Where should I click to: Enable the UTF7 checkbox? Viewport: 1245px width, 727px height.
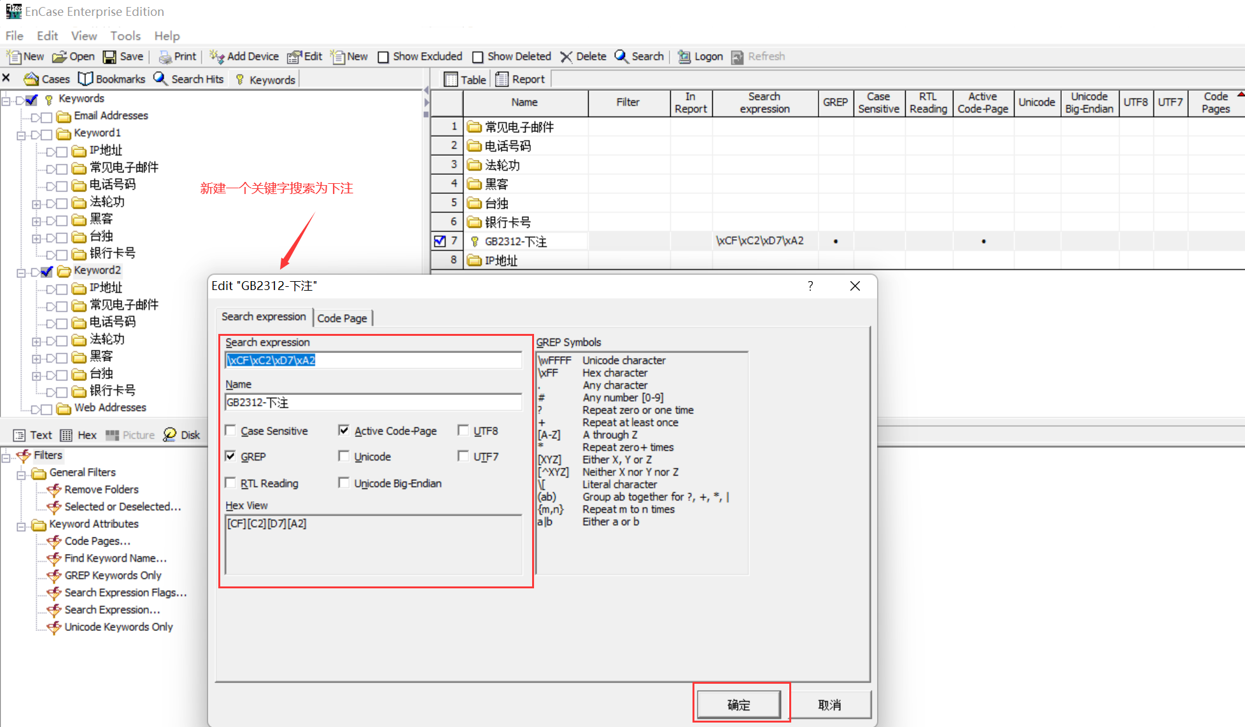(x=463, y=456)
